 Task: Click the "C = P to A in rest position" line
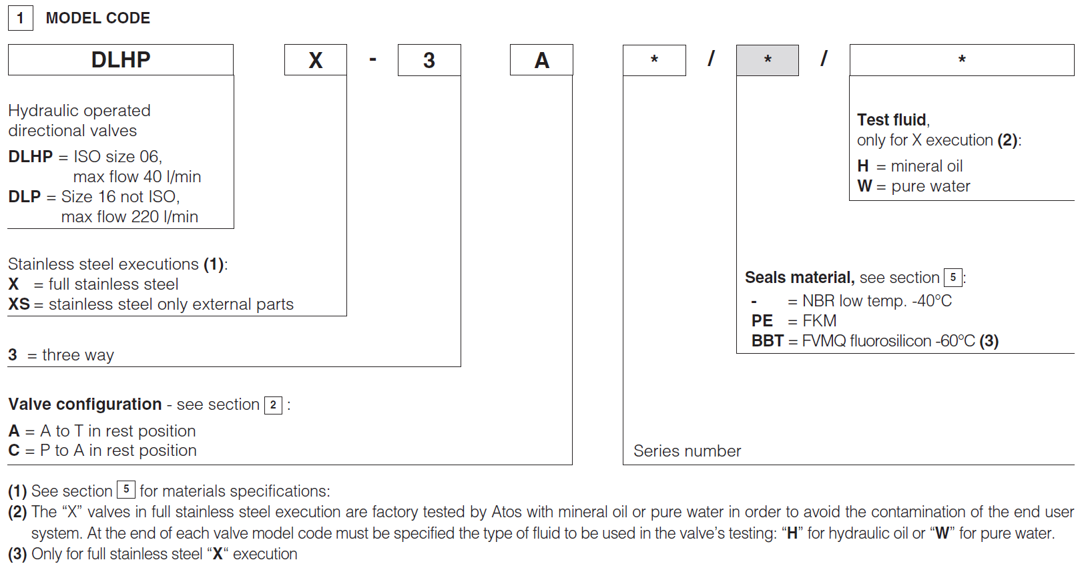[103, 451]
